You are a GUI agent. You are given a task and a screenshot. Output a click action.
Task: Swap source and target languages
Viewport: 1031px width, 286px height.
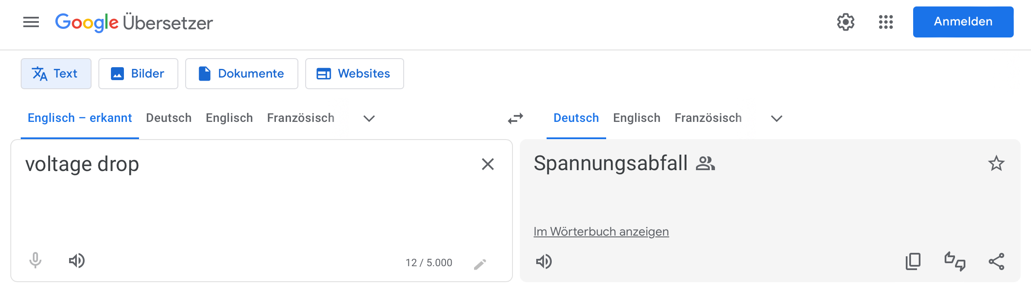[x=515, y=118]
